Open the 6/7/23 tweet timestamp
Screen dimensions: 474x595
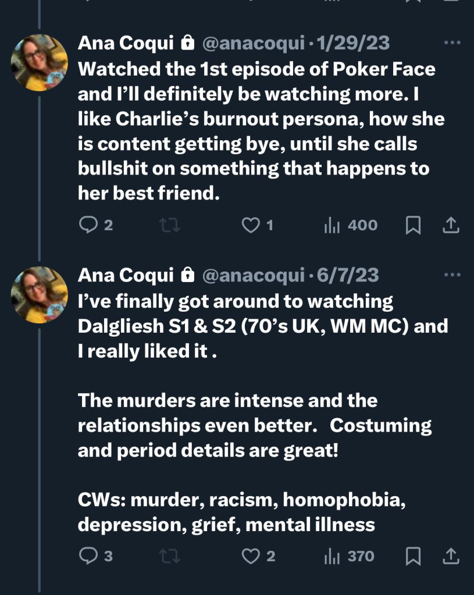tap(348, 275)
